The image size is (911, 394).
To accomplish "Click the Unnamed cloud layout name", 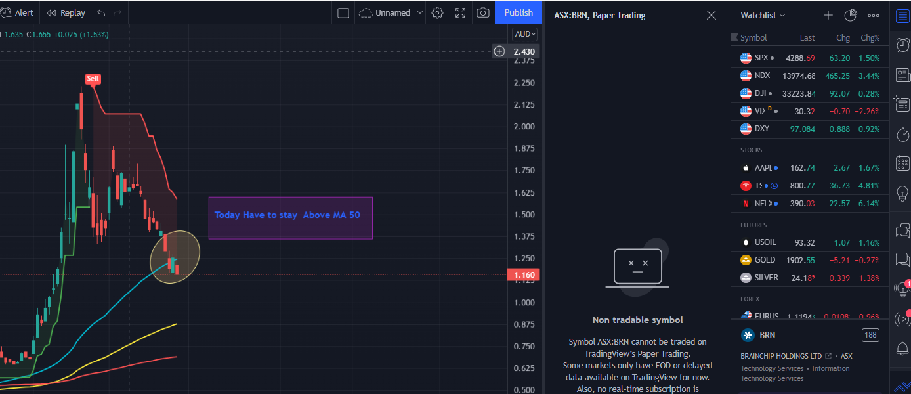I will [x=385, y=12].
